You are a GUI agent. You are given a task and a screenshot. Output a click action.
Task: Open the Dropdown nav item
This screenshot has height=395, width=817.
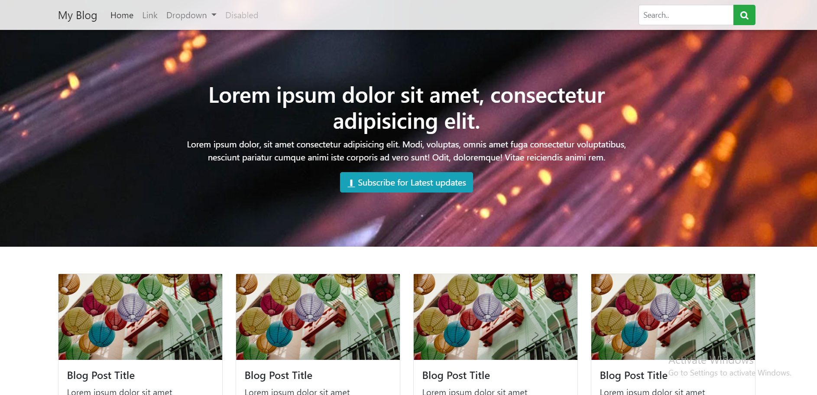191,15
